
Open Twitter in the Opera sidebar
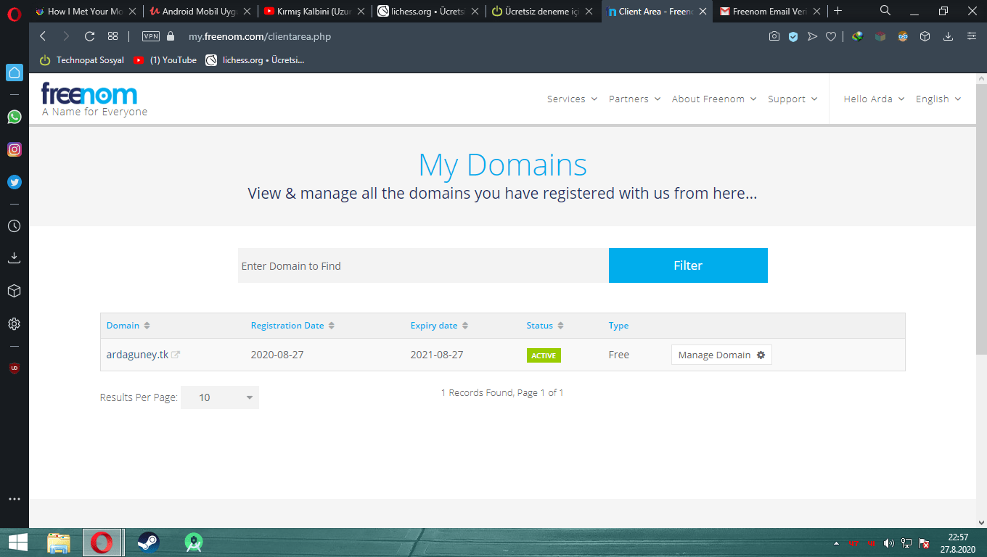[x=15, y=183]
